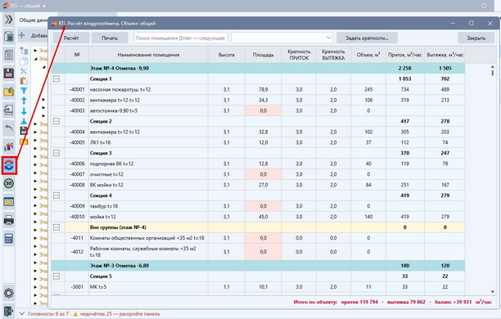
Task: Open the empty combo box beside search
Action: [x=282, y=38]
